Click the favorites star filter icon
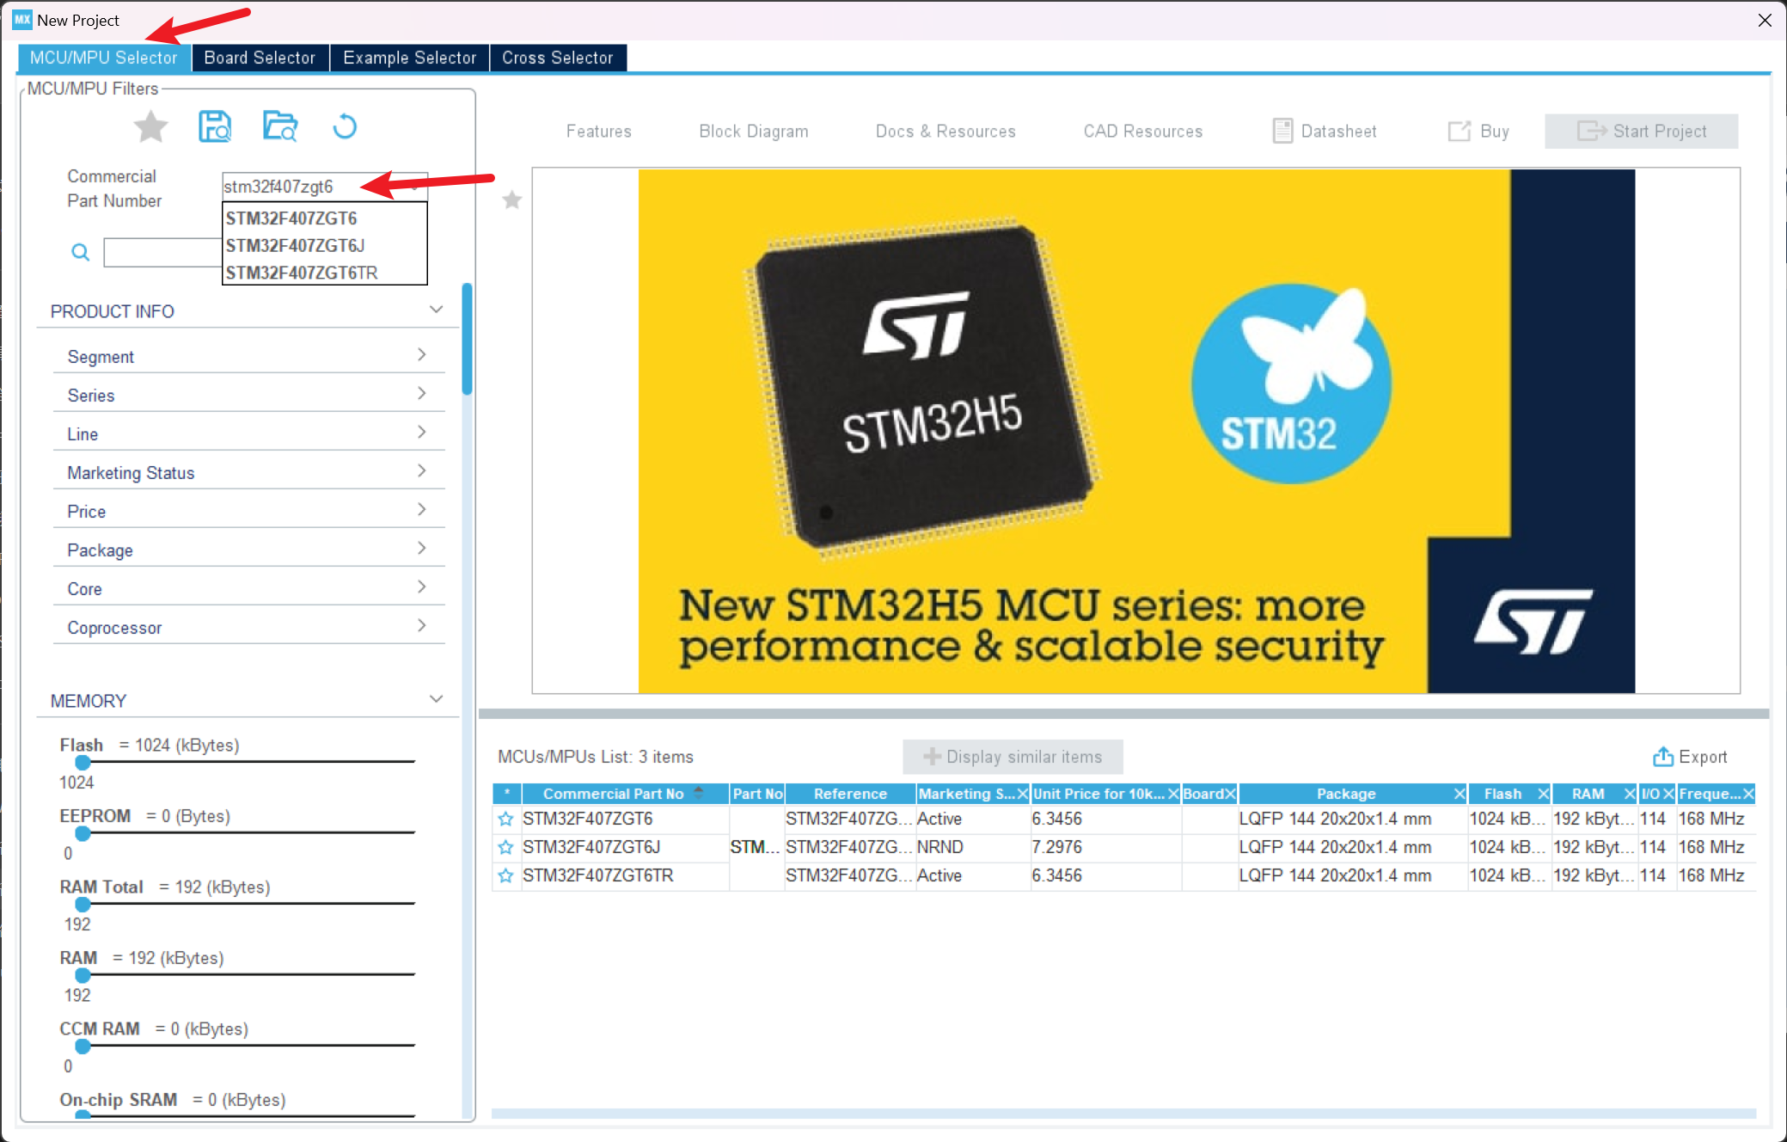The width and height of the screenshot is (1787, 1142). (150, 127)
